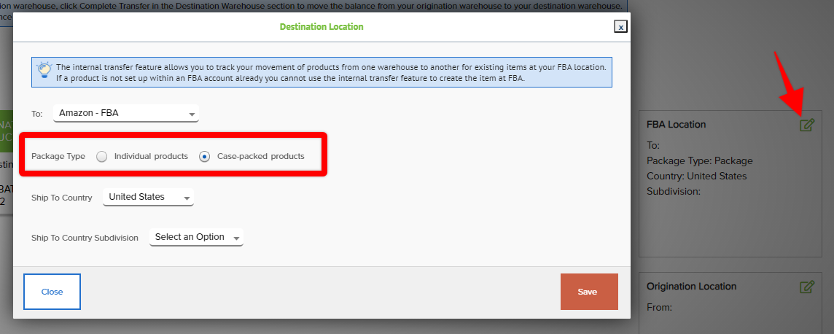Expand the Ship To Country dropdown
The height and width of the screenshot is (334, 834).
149,198
